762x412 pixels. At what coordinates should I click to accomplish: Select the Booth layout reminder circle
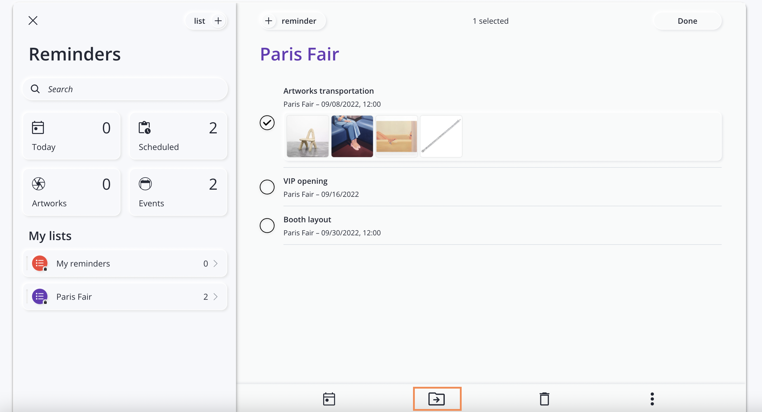tap(267, 226)
